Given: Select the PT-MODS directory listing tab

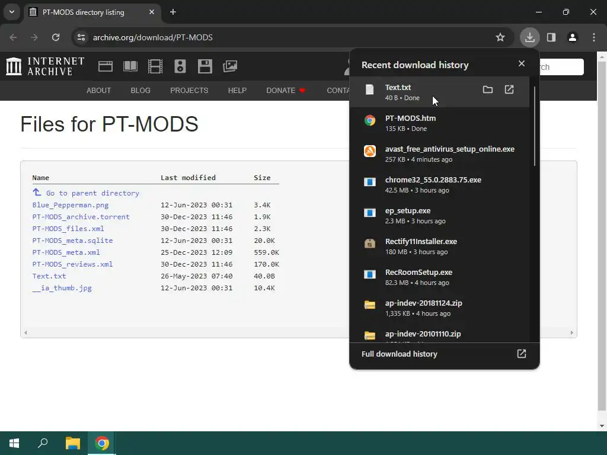Looking at the screenshot, I should click(93, 12).
